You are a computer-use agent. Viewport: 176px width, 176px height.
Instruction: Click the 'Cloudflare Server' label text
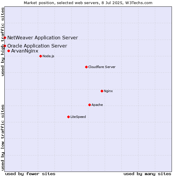(x=102, y=67)
